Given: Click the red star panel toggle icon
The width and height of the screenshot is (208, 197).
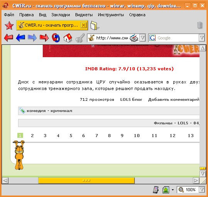Looking at the screenshot, I should click(x=9, y=25).
